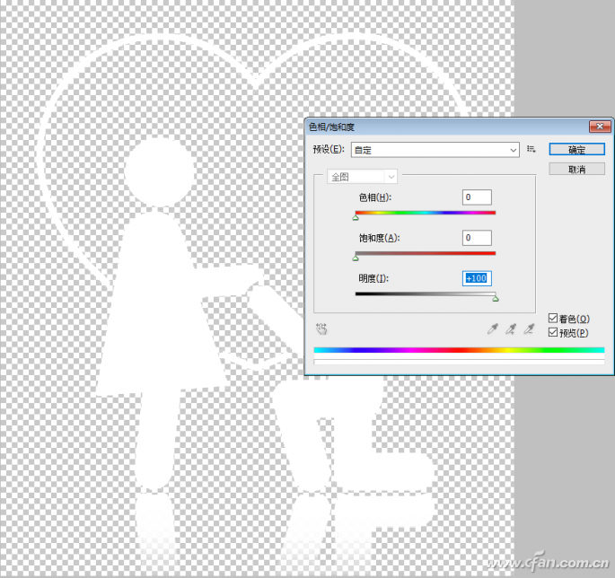
Task: Select the eyedropper tool
Action: pyautogui.click(x=492, y=328)
